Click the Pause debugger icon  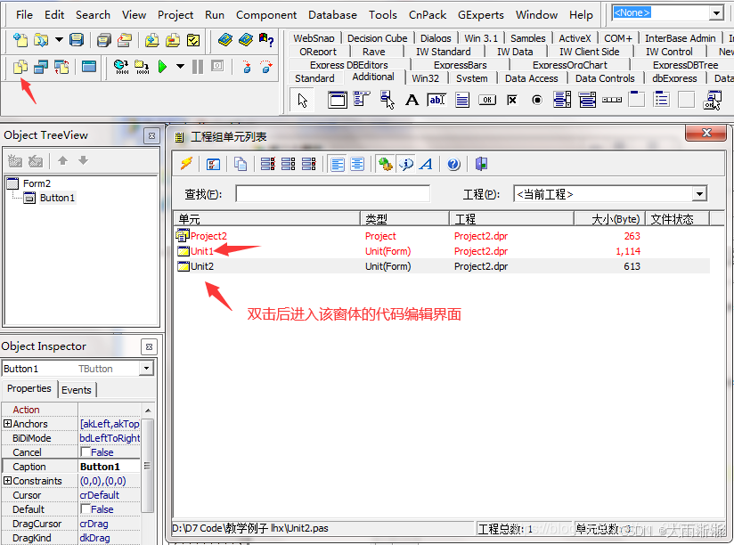click(x=198, y=67)
